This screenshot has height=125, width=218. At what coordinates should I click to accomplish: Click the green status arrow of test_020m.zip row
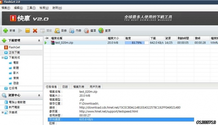point(46,43)
